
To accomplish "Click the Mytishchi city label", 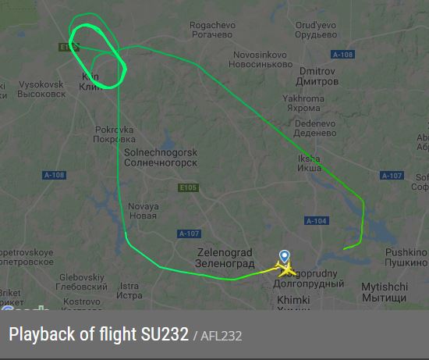I will [385, 292].
